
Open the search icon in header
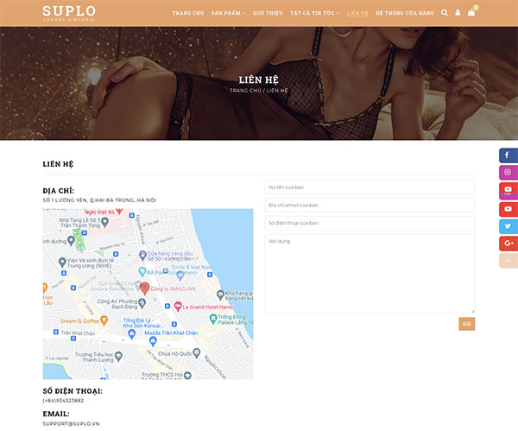pos(445,13)
